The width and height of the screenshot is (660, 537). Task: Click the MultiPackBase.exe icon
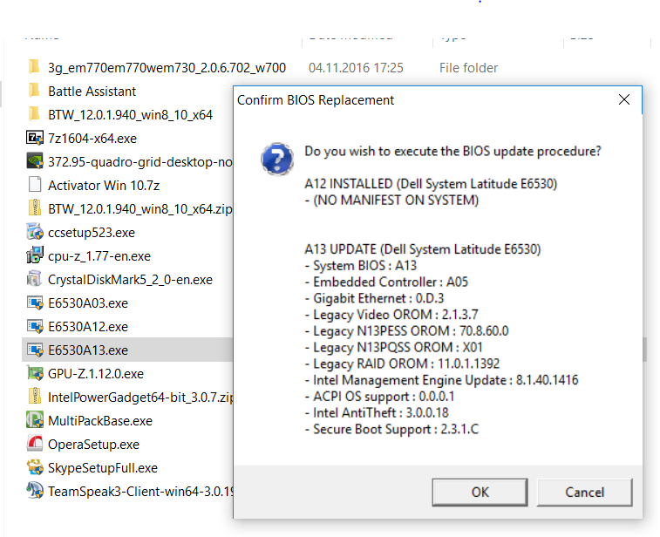(x=35, y=421)
